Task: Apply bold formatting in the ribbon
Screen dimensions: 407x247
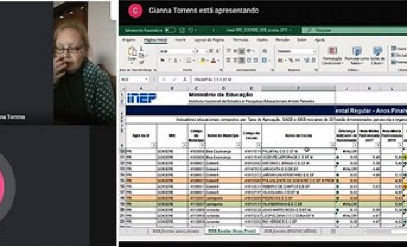Action: click(x=163, y=61)
